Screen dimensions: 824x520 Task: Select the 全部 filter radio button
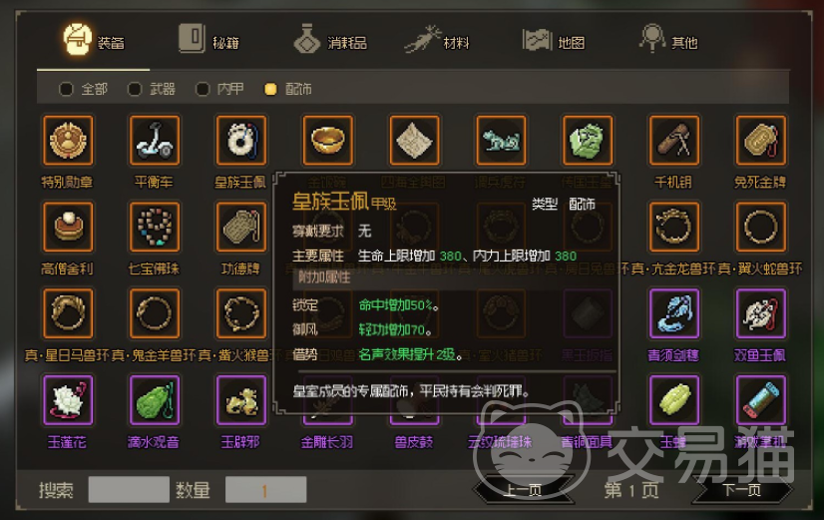(x=66, y=90)
